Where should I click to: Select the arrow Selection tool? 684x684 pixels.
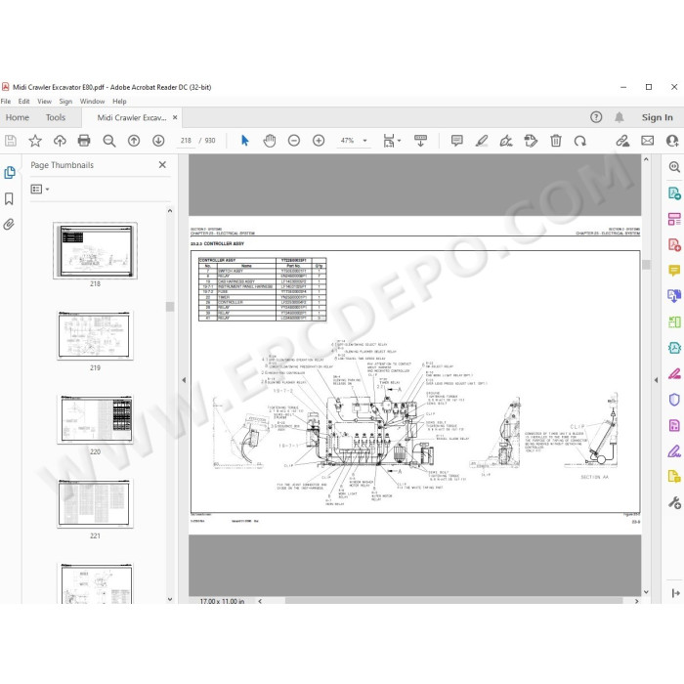tap(244, 141)
